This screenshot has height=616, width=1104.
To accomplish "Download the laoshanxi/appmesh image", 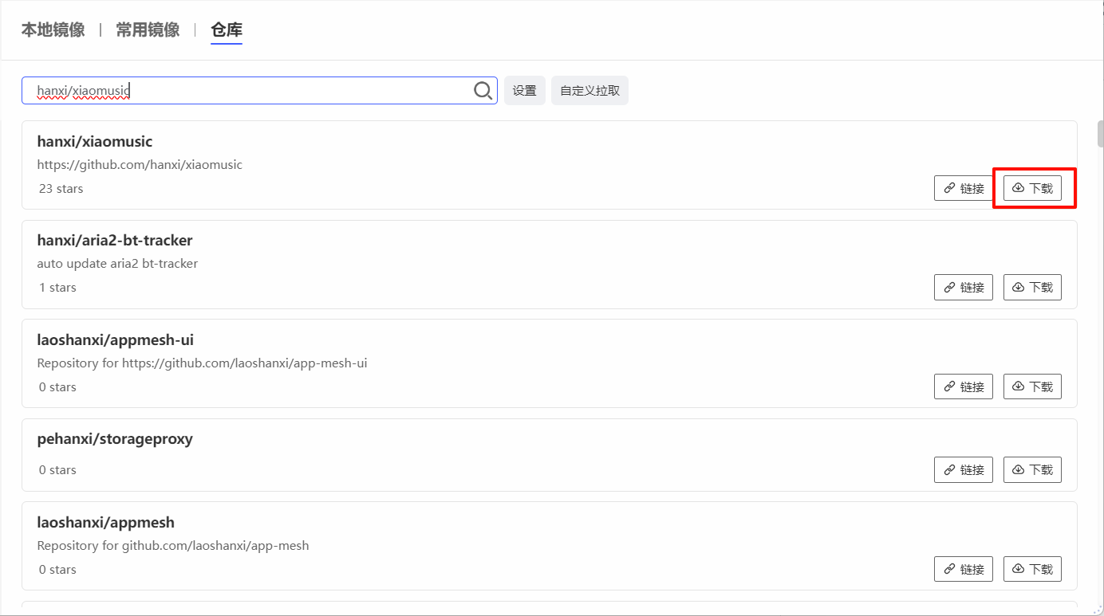I will tap(1032, 569).
